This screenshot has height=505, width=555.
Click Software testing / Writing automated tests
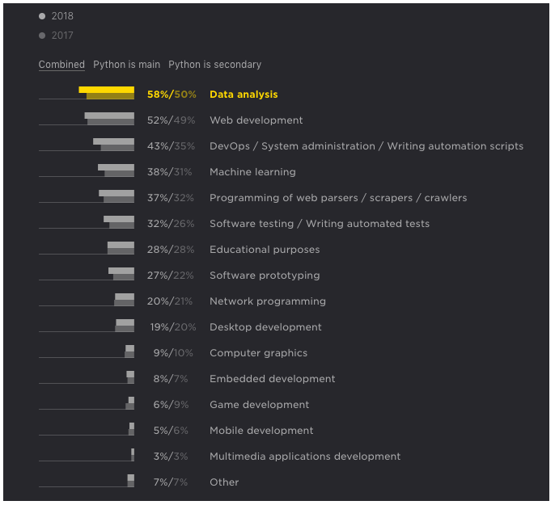320,224
